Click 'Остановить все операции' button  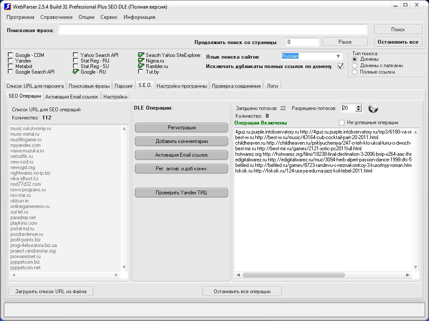pyautogui.click(x=242, y=291)
